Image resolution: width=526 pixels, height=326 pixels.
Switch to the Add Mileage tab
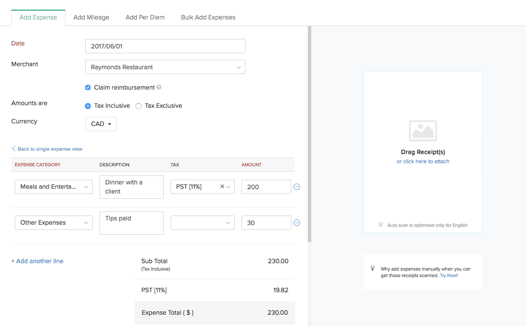click(x=91, y=17)
